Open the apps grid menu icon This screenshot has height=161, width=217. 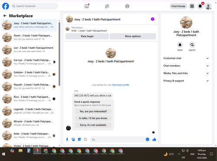(x=192, y=6)
